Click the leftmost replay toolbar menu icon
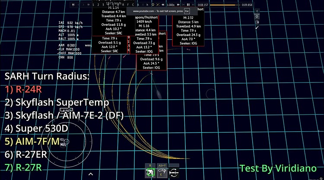 coord(73,4)
